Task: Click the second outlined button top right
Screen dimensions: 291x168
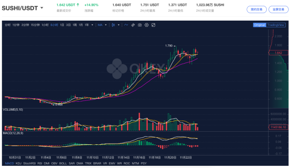Action: coord(278,9)
